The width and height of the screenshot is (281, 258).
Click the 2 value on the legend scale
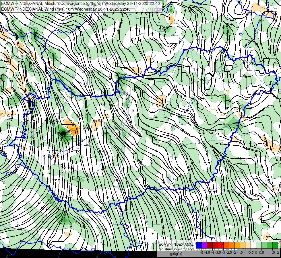[278, 253]
